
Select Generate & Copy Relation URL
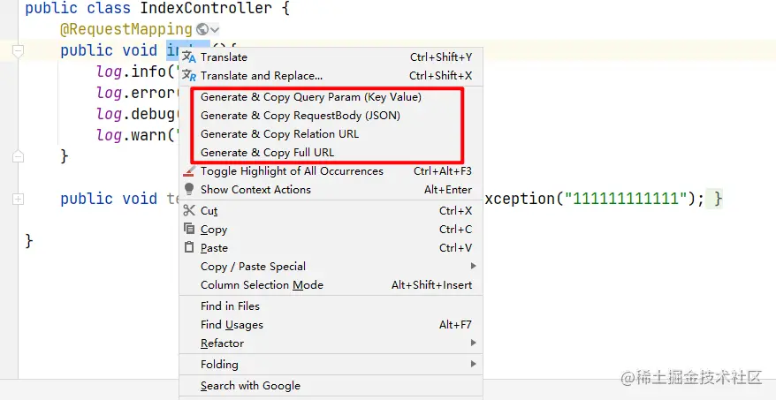(x=279, y=134)
